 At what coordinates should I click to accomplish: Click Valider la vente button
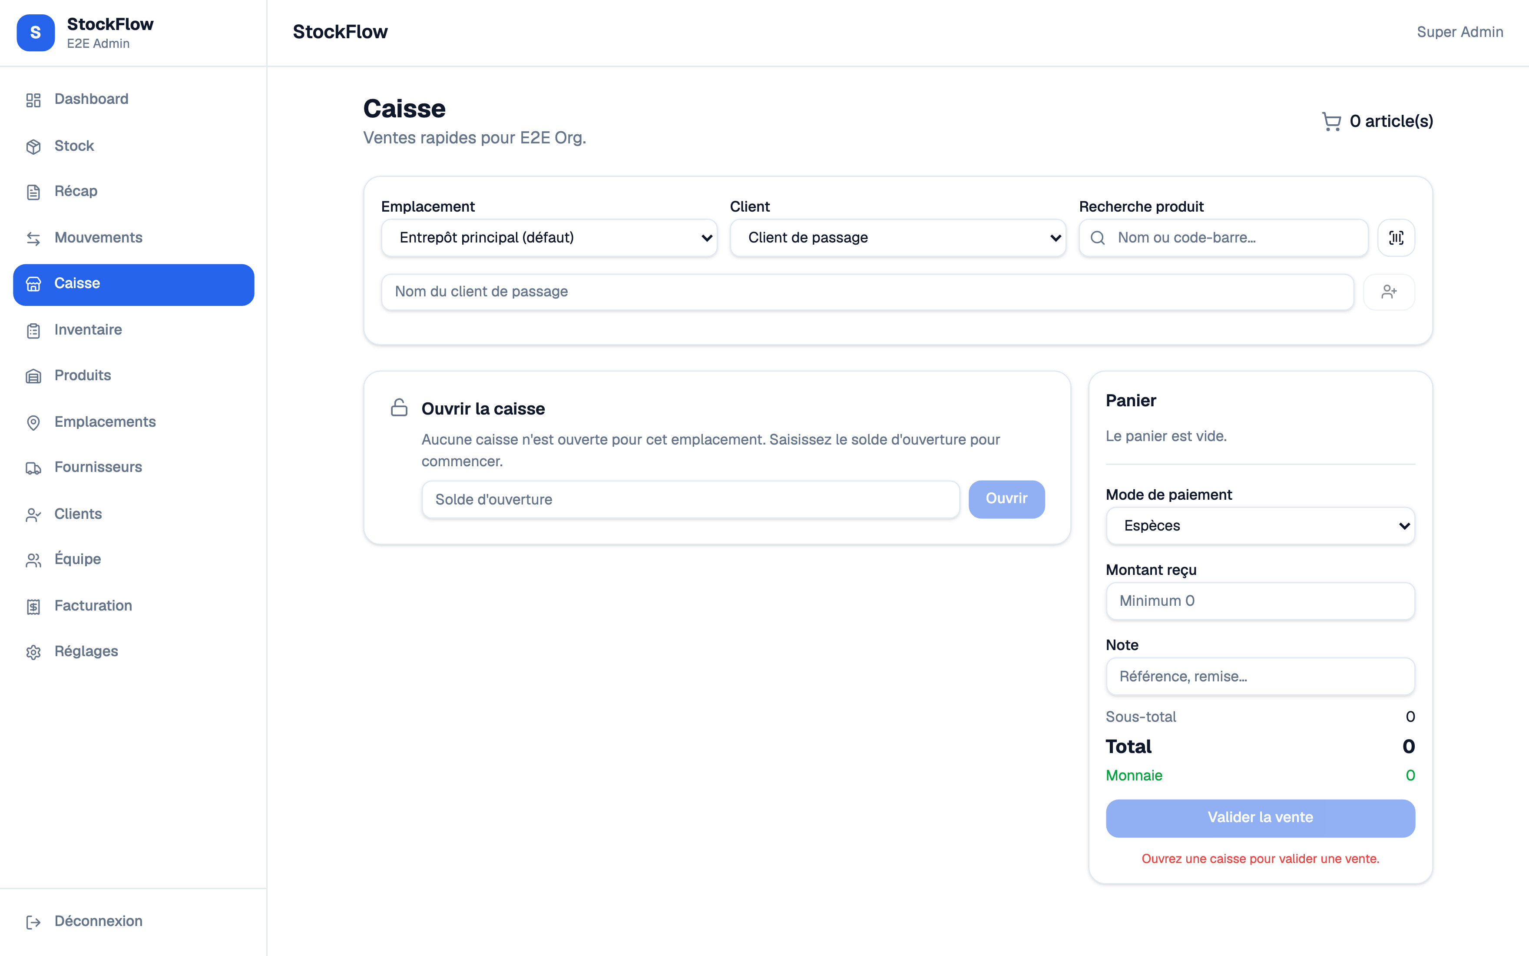click(1261, 817)
